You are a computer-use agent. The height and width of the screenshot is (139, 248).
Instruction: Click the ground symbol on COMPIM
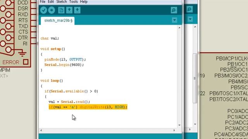click(x=22, y=53)
